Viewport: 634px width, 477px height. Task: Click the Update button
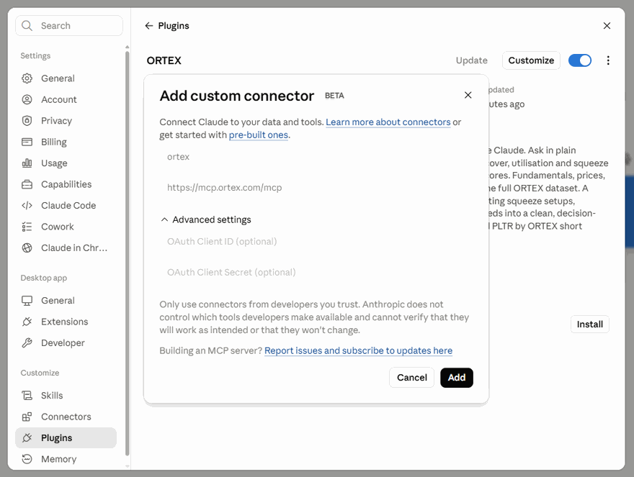pyautogui.click(x=471, y=60)
